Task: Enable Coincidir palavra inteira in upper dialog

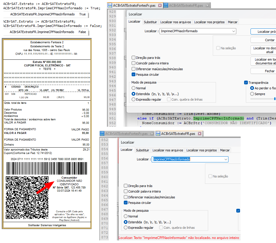Action: point(133,63)
